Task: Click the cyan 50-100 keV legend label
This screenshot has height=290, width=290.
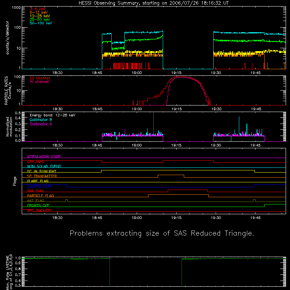Action: [x=41, y=23]
